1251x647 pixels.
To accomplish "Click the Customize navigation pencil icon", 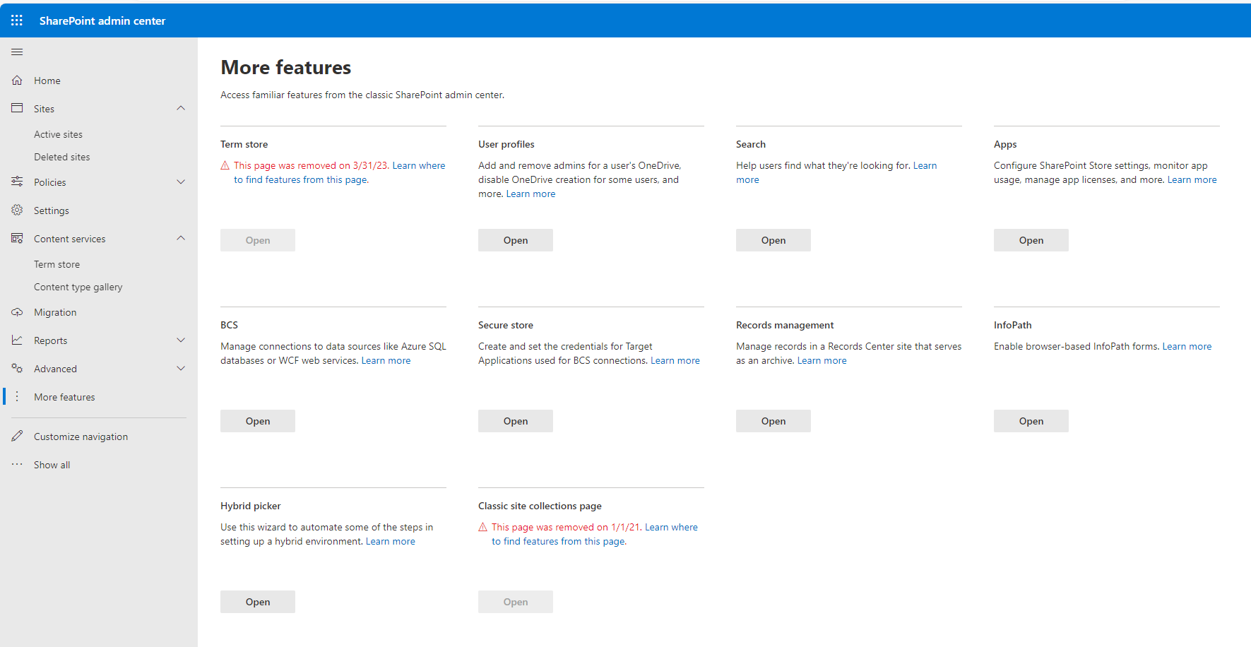I will (17, 436).
